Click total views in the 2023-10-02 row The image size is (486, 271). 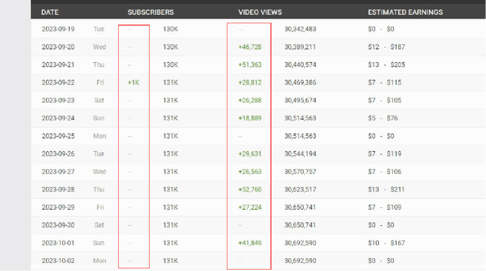[x=300, y=261]
